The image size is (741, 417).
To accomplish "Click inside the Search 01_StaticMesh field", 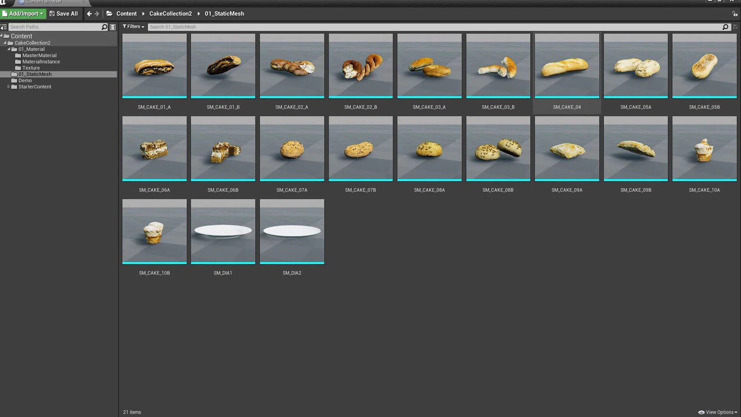I will click(x=288, y=27).
